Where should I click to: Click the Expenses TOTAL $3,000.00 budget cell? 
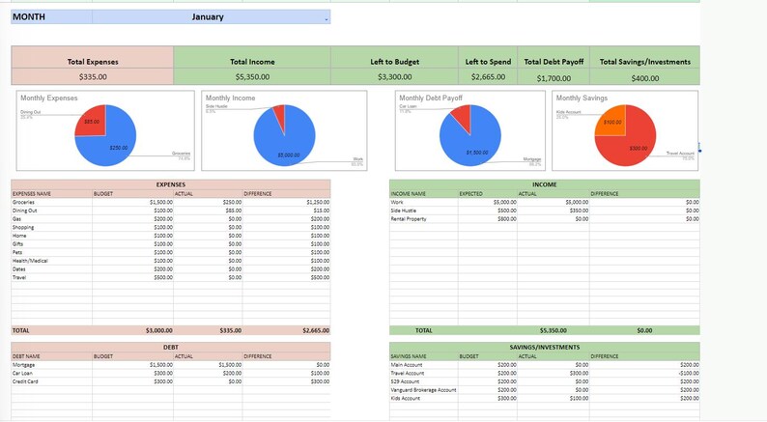tap(132, 330)
